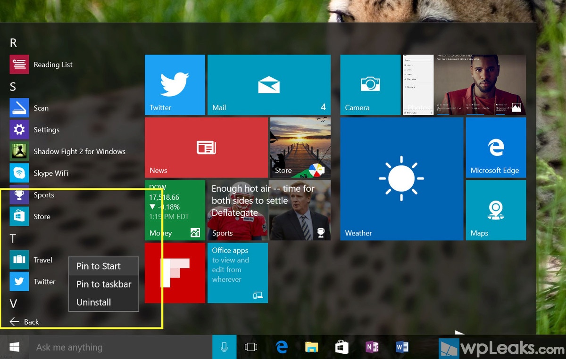Viewport: 566px width, 359px height.
Task: Open the Skype WiFi app icon
Action: point(19,173)
